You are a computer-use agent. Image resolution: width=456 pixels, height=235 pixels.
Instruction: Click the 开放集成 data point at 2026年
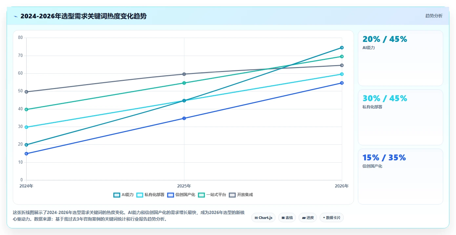[342, 65]
